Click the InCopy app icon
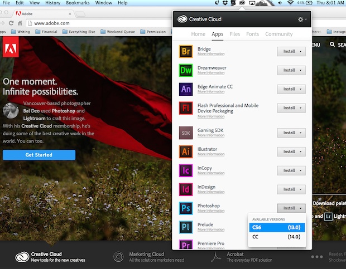The image size is (346, 269). (x=186, y=170)
